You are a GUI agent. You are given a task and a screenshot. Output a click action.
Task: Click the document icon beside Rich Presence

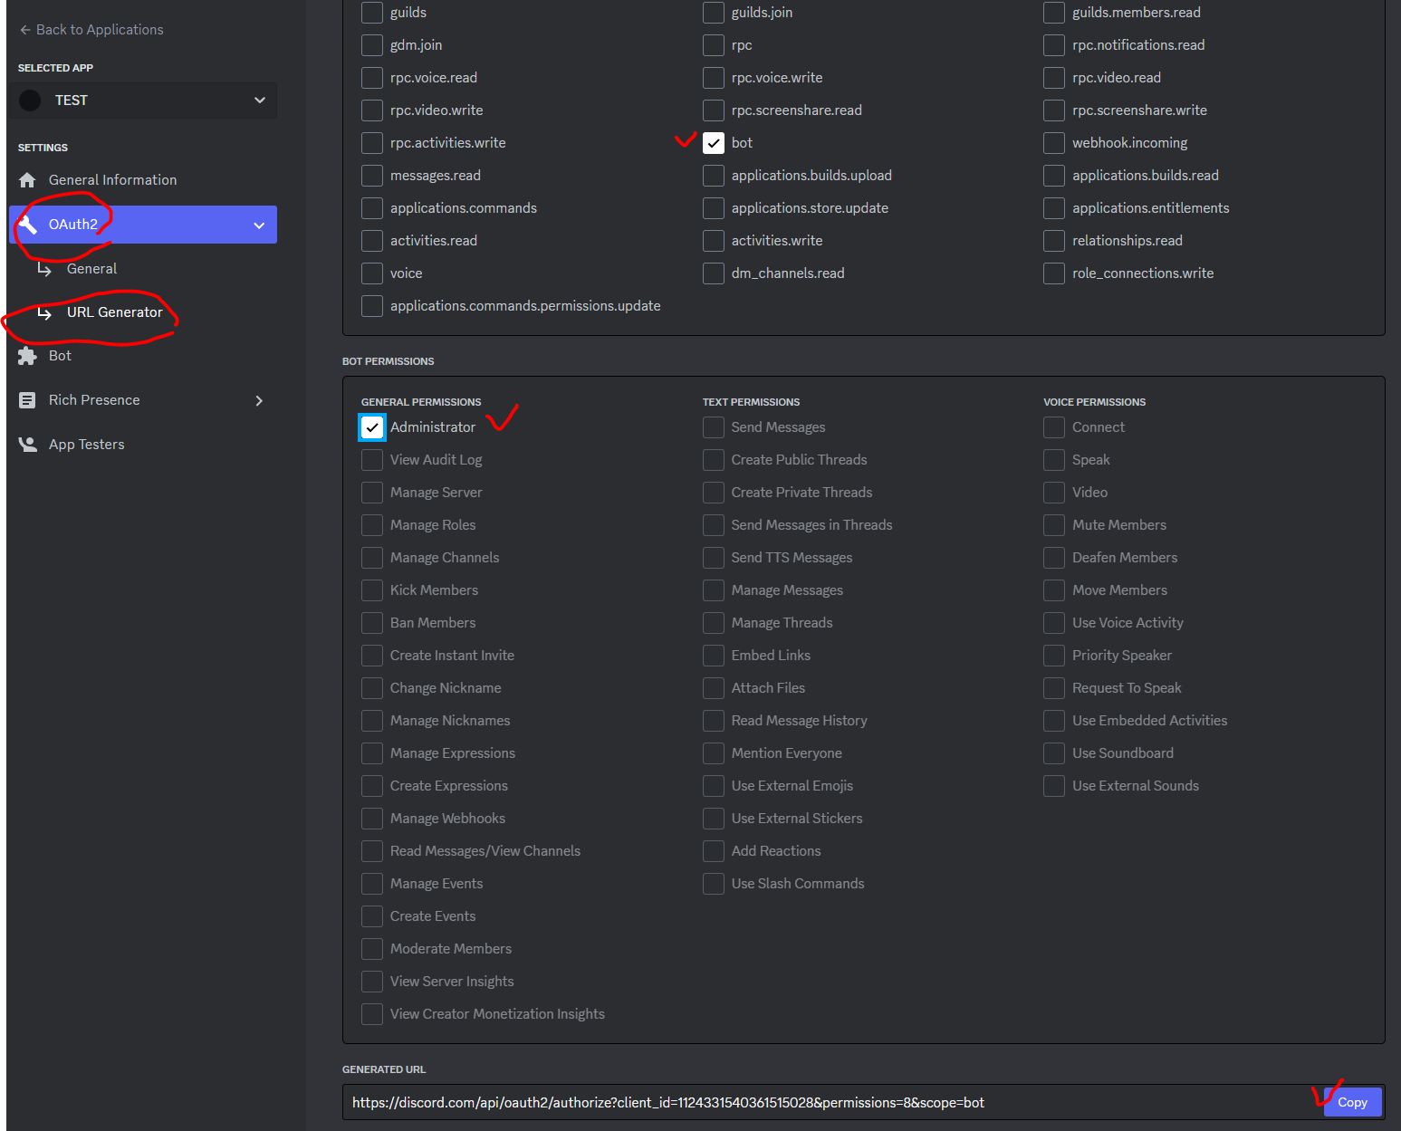[x=27, y=400]
